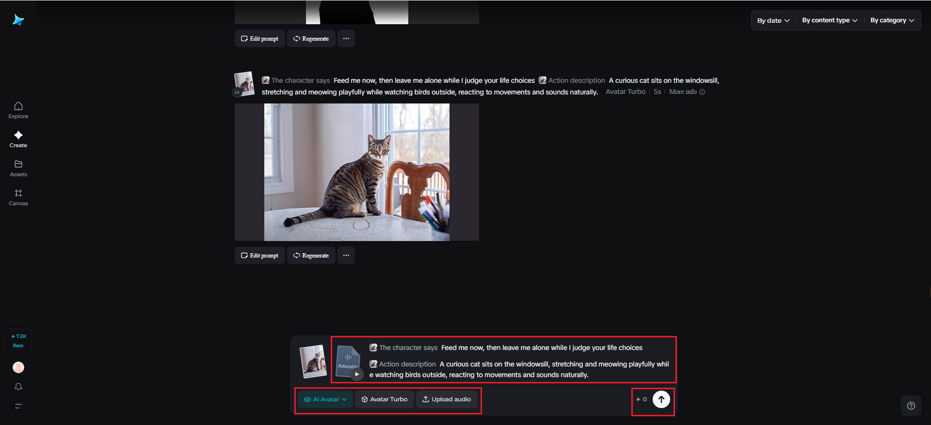Open the Assets library
931x425 pixels.
[x=18, y=168]
